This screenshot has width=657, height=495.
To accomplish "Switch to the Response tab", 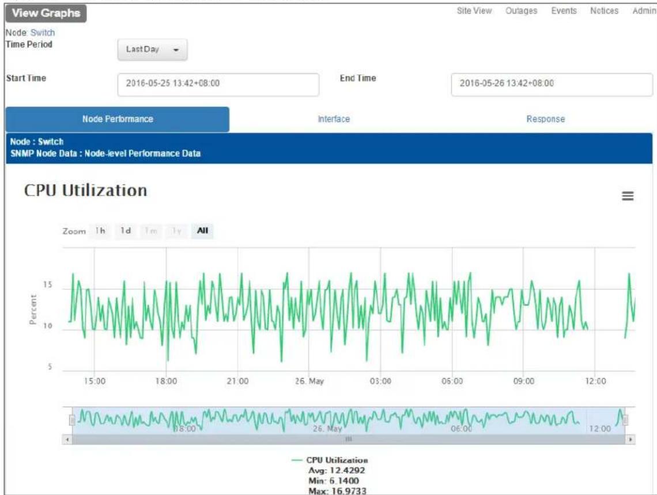I will click(546, 119).
